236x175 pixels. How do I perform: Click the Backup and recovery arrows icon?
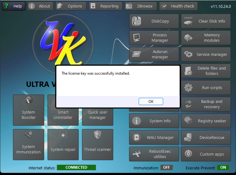(x=188, y=104)
